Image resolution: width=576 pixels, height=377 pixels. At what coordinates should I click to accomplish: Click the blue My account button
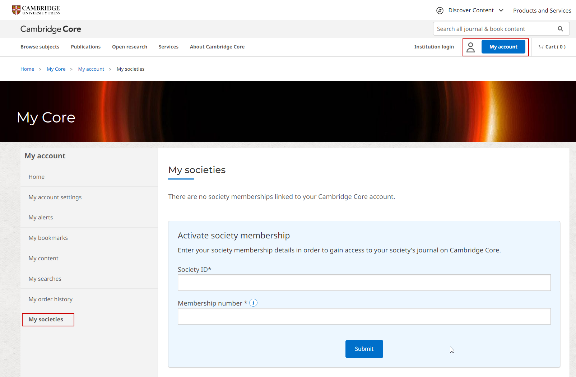503,47
